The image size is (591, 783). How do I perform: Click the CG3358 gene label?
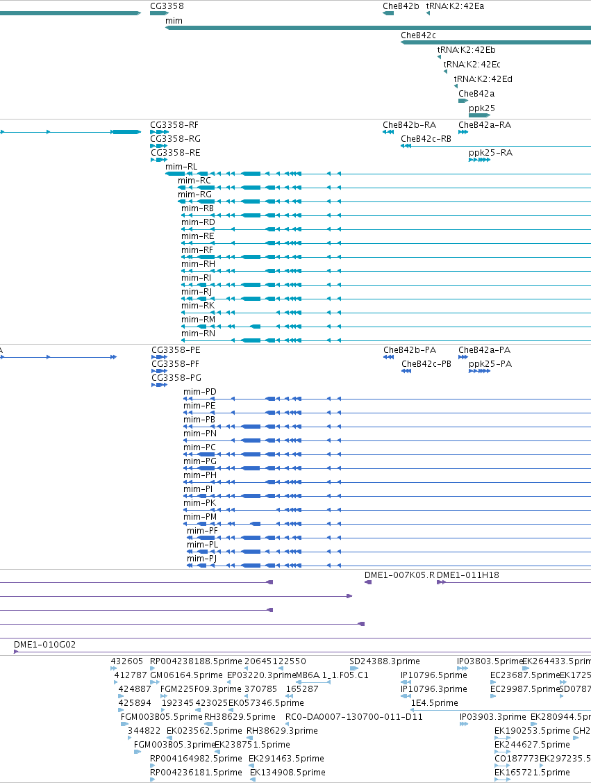pos(167,6)
